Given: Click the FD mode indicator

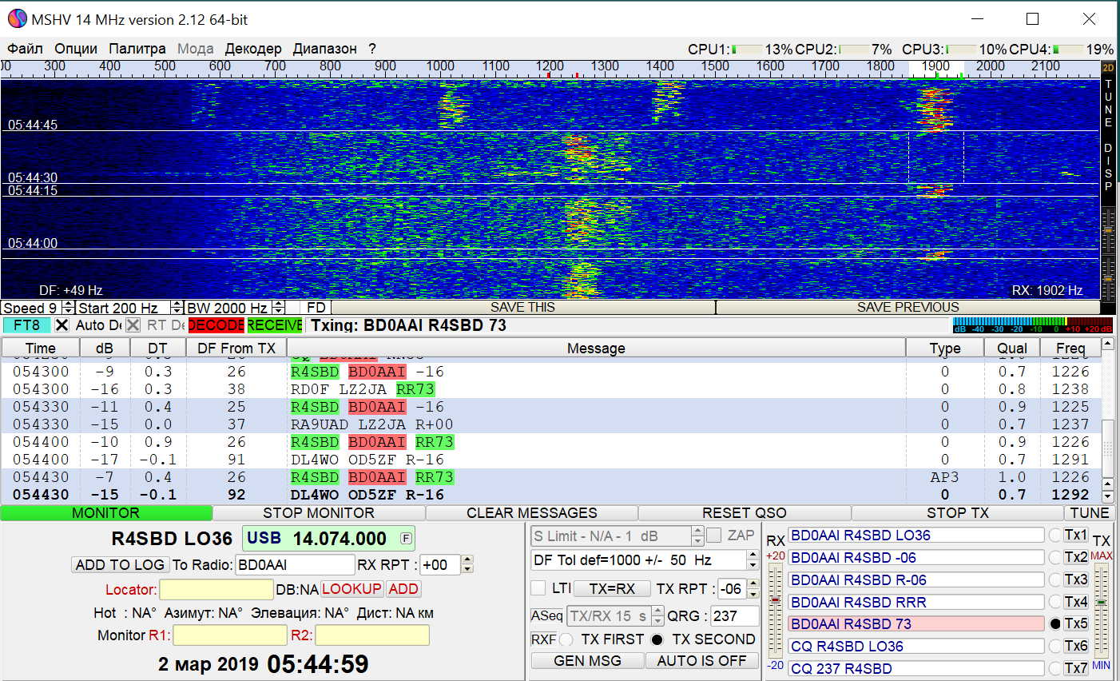Looking at the screenshot, I should (315, 307).
